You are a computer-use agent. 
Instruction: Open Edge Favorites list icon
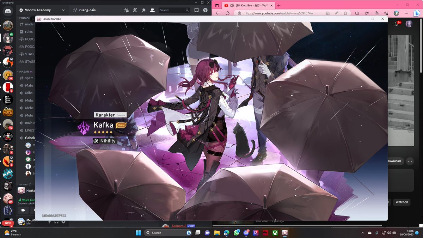coord(367,13)
